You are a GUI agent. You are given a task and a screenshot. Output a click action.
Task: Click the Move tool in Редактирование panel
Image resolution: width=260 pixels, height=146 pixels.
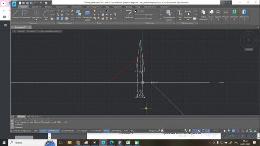(58, 11)
